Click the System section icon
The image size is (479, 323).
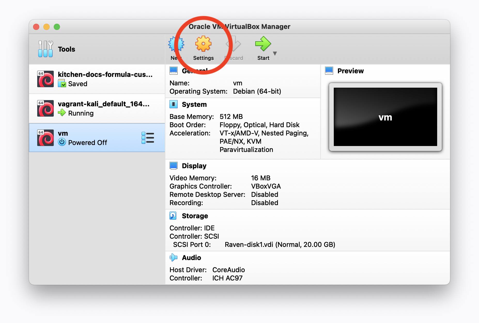point(173,104)
